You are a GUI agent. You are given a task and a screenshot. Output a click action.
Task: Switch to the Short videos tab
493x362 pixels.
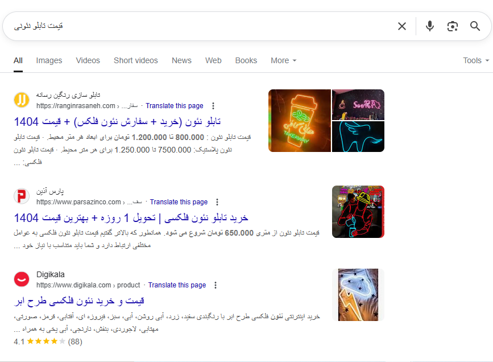point(136,60)
